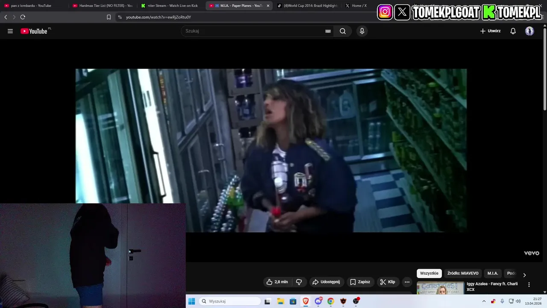Show hidden tray icons chevron
This screenshot has height=308, width=547.
[484, 301]
